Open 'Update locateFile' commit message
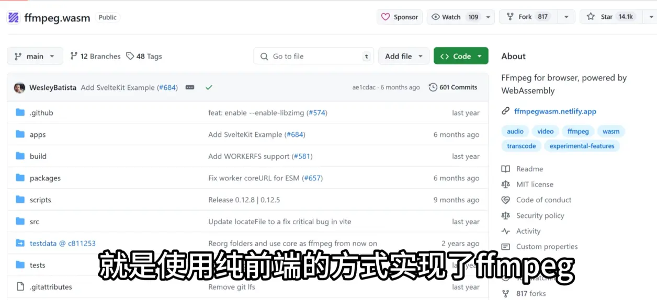 click(280, 222)
